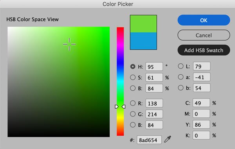This screenshot has height=149, width=235.
Task: Select the Lab b radio button
Action: [181, 88]
